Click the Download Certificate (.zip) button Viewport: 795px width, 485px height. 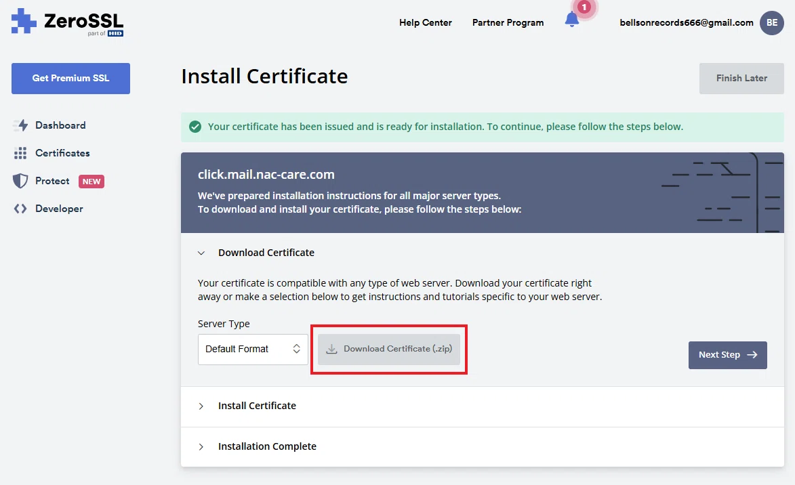[x=389, y=349]
